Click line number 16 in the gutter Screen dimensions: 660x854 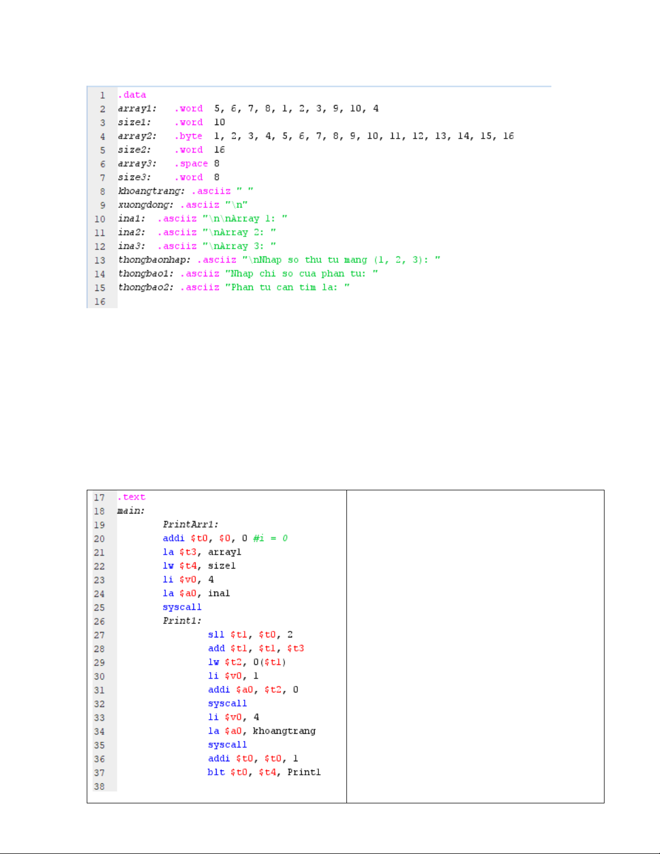point(100,302)
